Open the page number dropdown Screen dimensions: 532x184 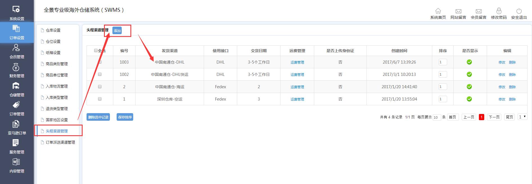point(522,117)
